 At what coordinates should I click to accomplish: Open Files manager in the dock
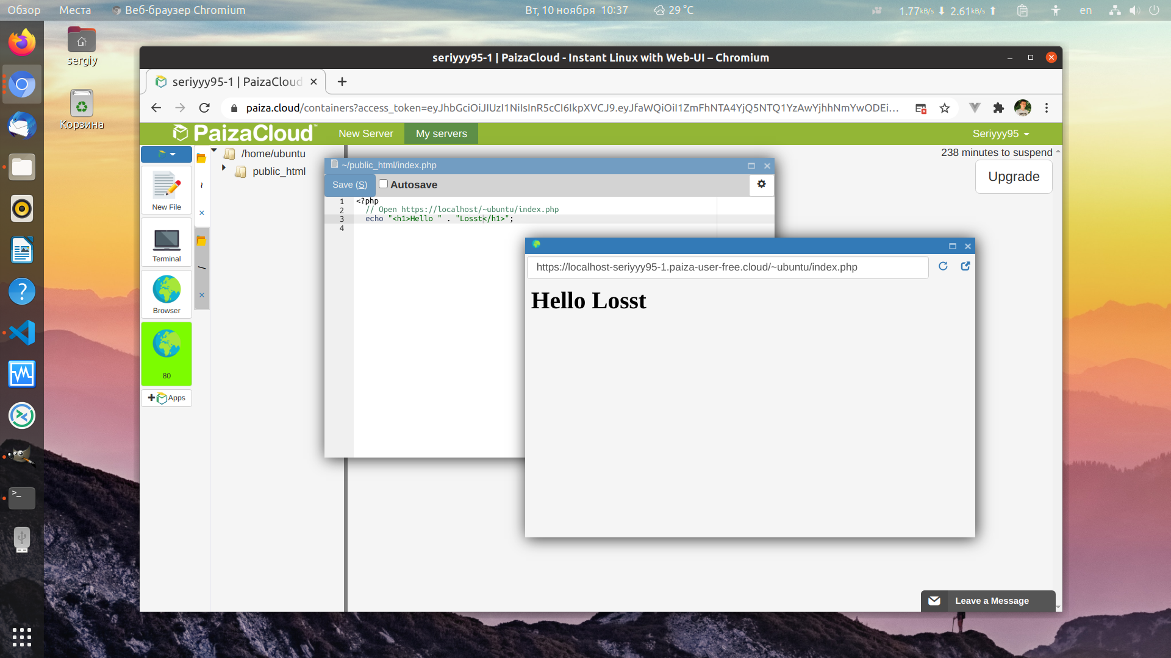22,167
